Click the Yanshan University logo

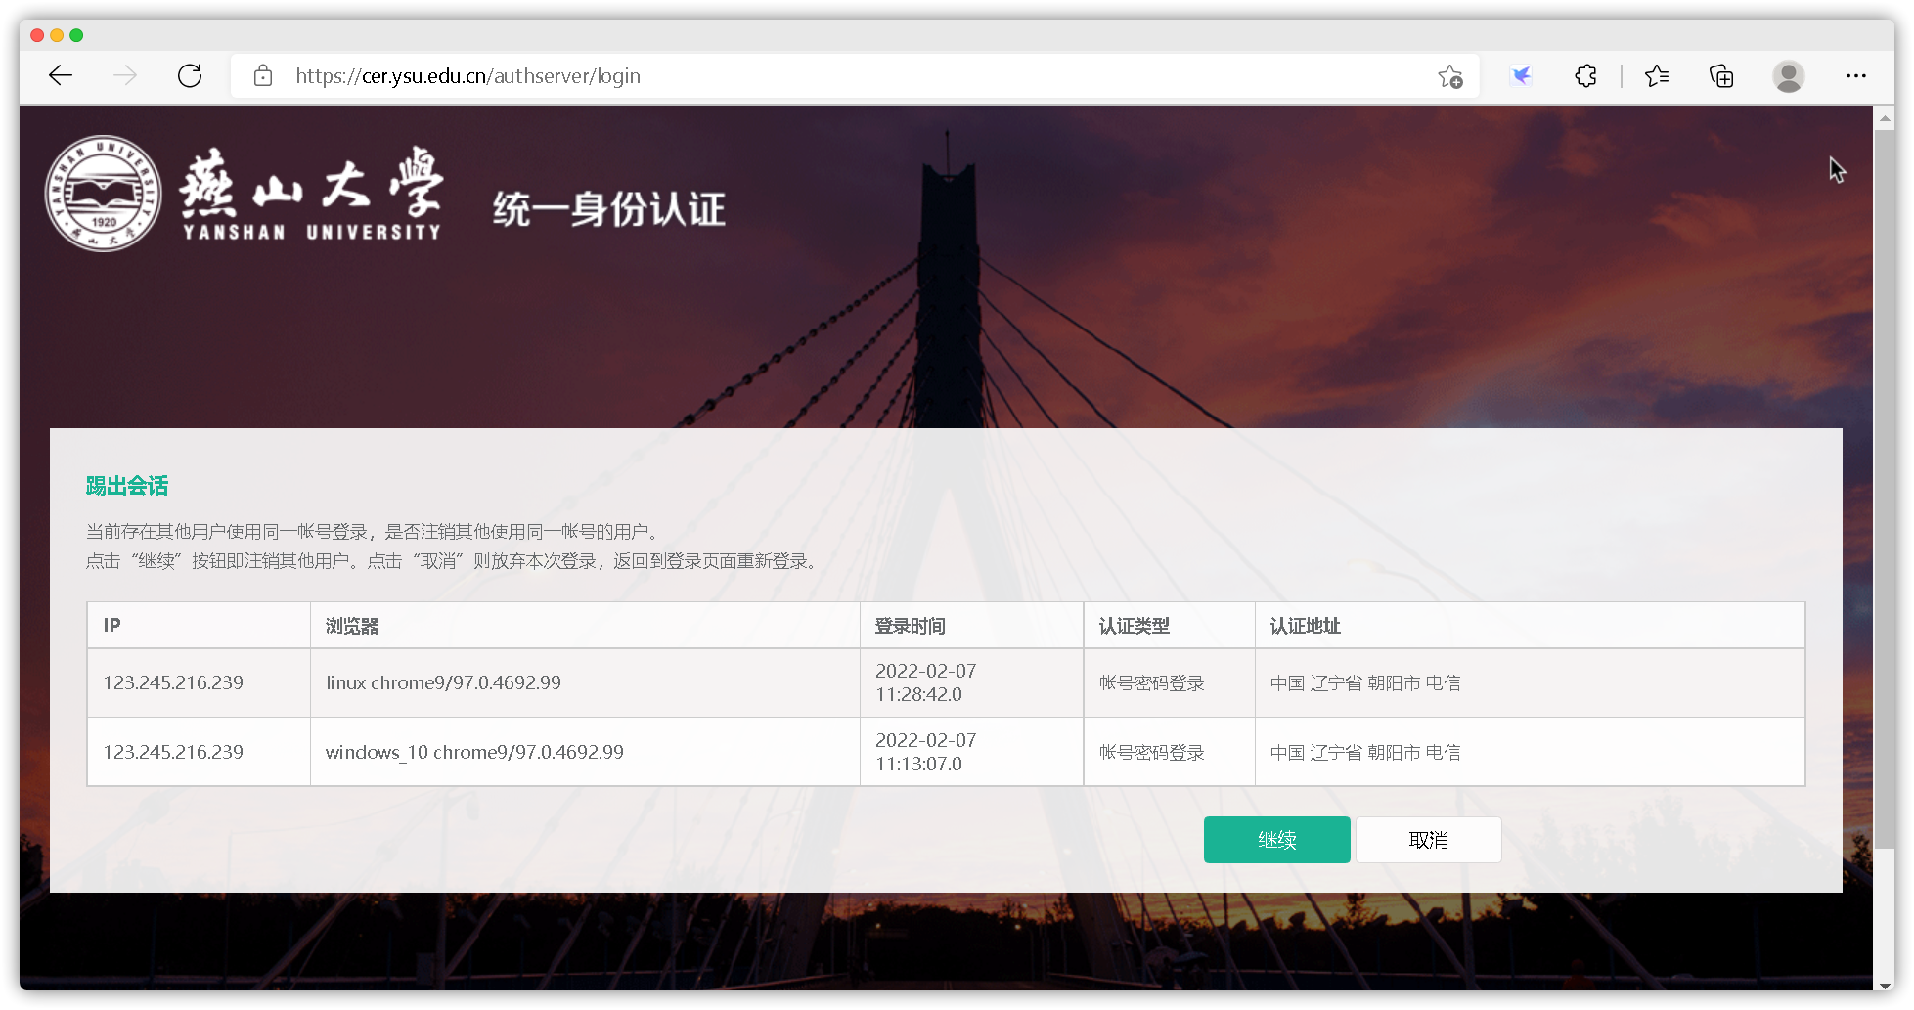(103, 193)
